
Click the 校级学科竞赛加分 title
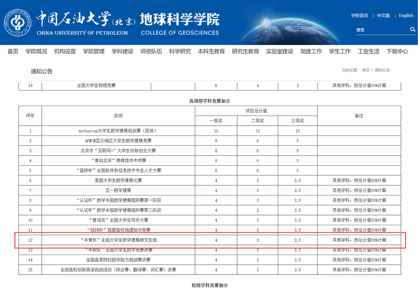click(209, 285)
